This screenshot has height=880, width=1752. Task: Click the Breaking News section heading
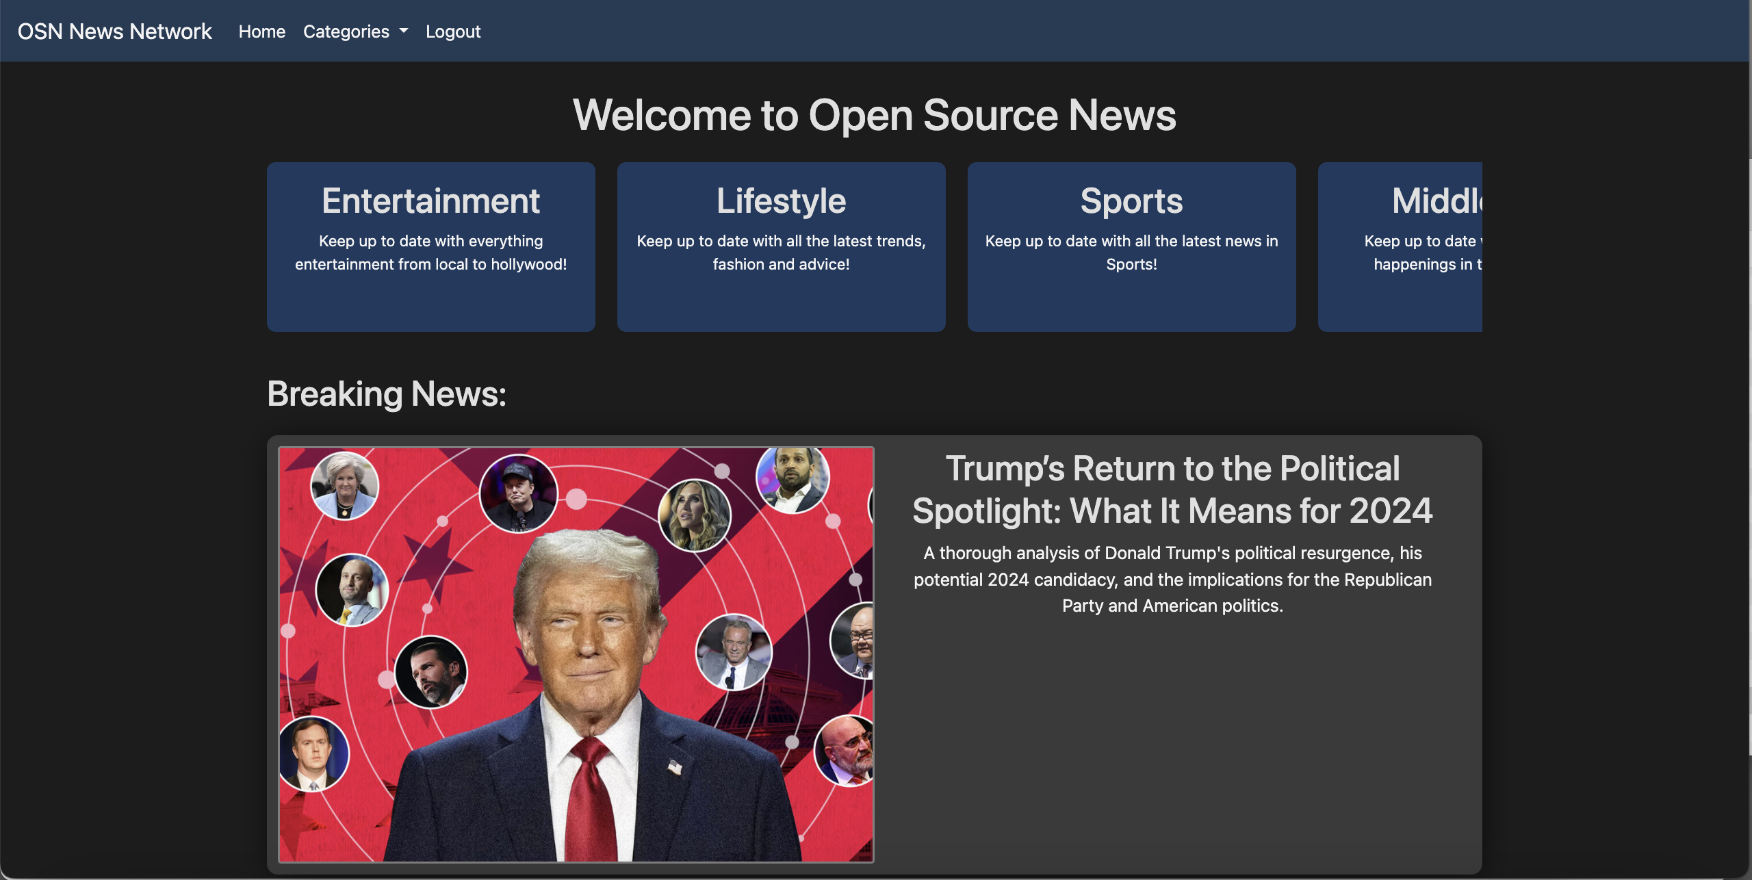click(387, 394)
